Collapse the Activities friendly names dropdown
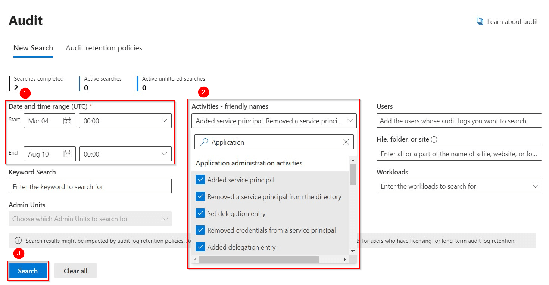 [350, 120]
